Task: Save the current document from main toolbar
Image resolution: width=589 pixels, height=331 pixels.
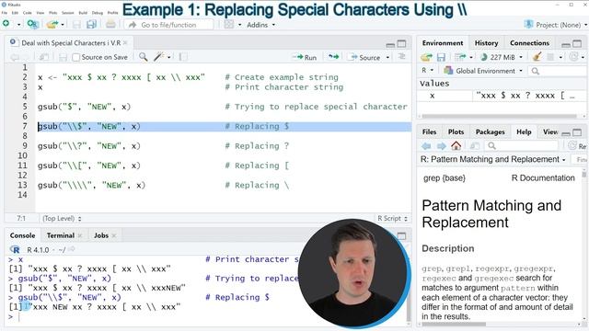Action: (76, 25)
